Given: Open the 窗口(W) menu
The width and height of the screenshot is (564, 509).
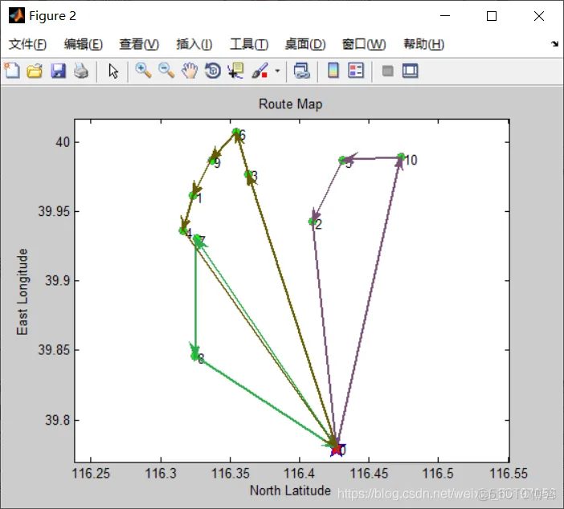Looking at the screenshot, I should tap(364, 44).
